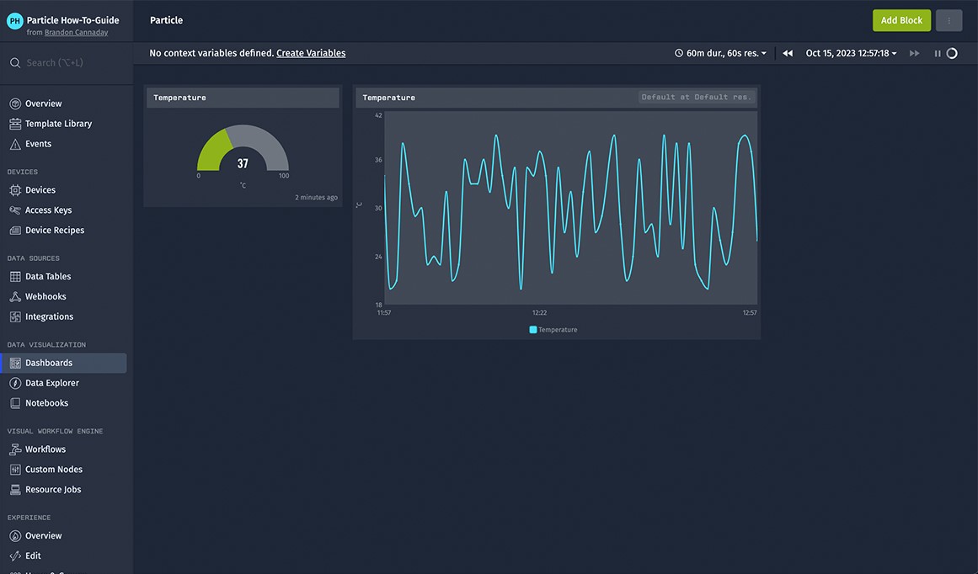Screen dimensions: 978x574
Task: Open Access Keys in the sidebar
Action: (48, 210)
